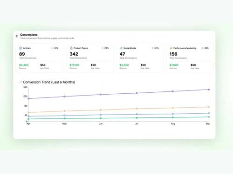Click the Social Media share icon
This screenshot has height=174, width=233.
[x=121, y=48]
